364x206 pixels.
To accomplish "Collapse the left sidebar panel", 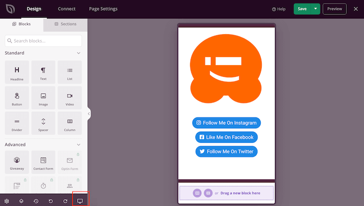I will 89,114.
